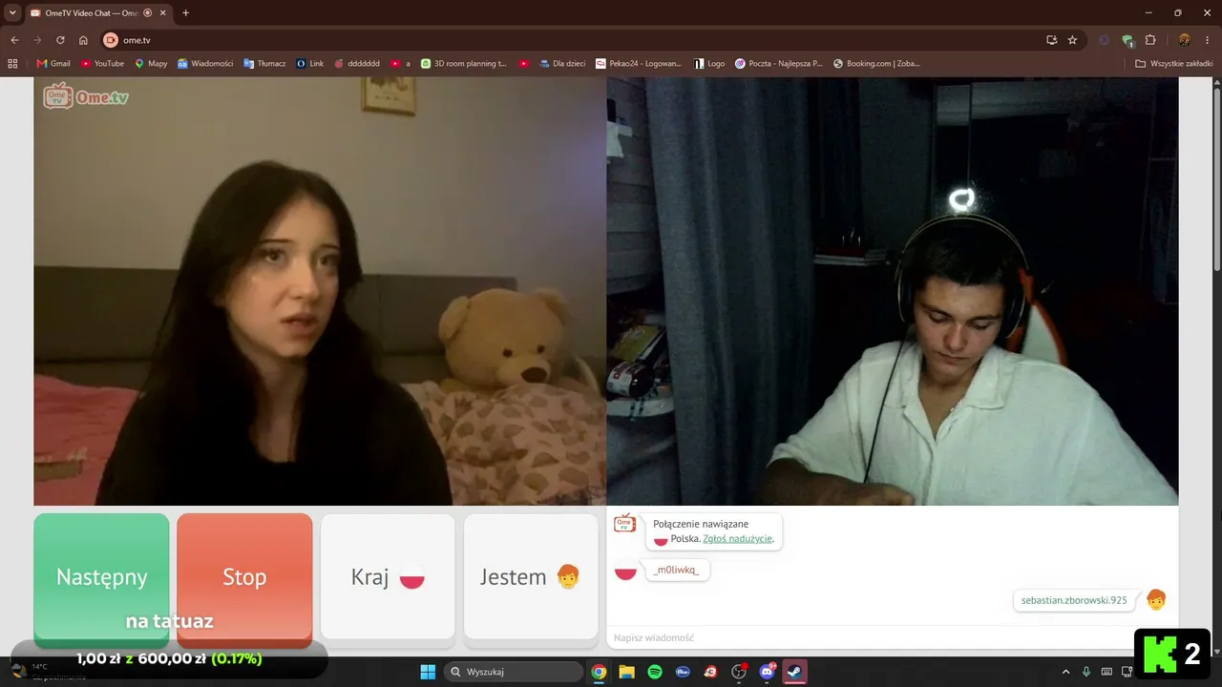Click the touch keyboard tray icon
1222x687 pixels.
1106,672
